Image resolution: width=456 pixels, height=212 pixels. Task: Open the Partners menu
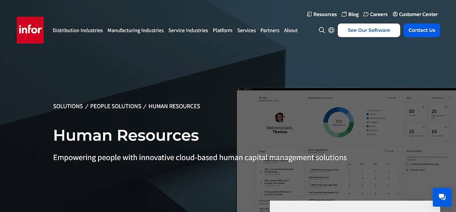point(270,31)
